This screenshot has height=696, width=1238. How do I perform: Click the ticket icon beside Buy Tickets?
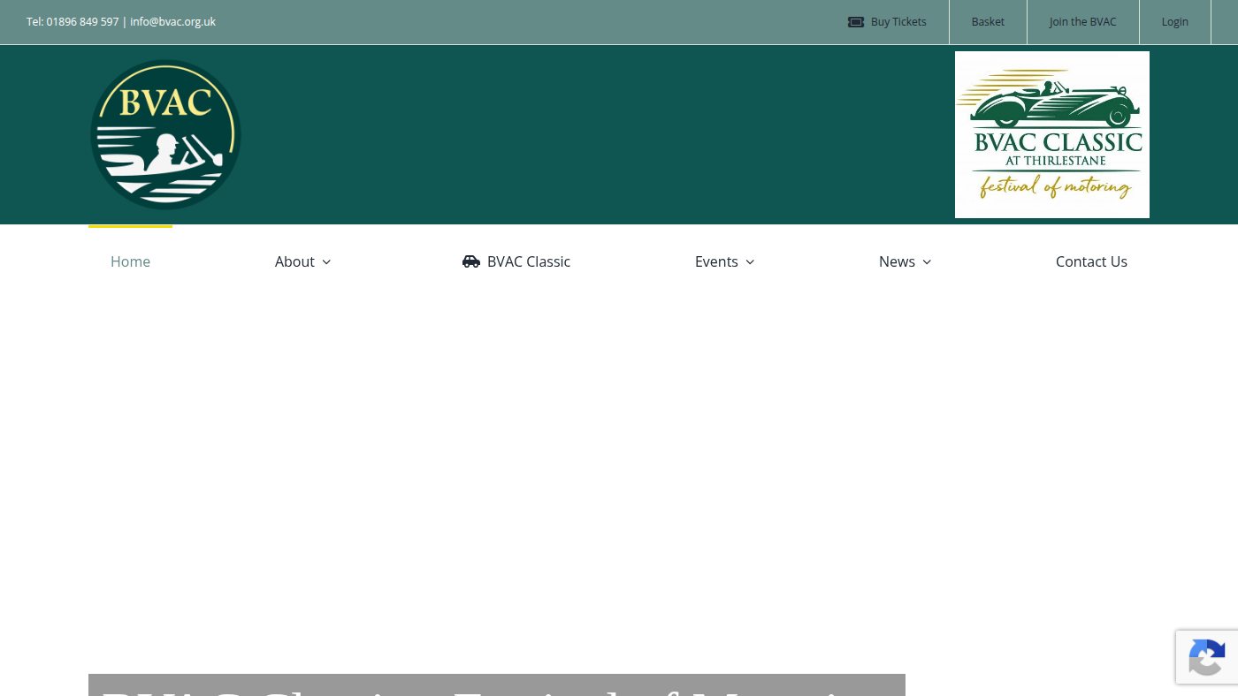tap(855, 22)
